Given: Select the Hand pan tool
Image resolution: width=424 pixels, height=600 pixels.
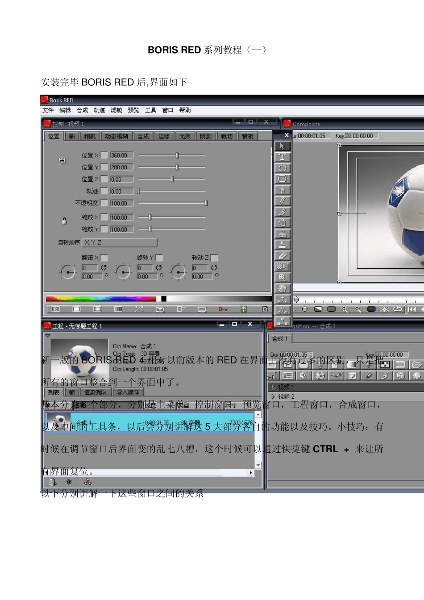Looking at the screenshot, I should pyautogui.click(x=282, y=288).
